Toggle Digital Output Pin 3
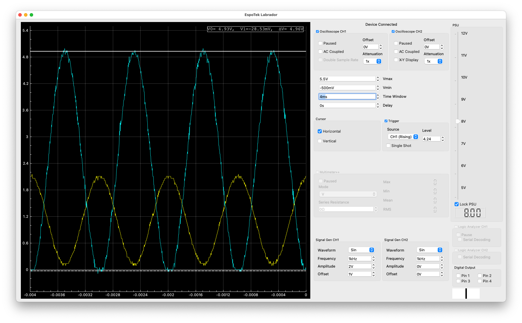This screenshot has height=323, width=522. coord(458,281)
